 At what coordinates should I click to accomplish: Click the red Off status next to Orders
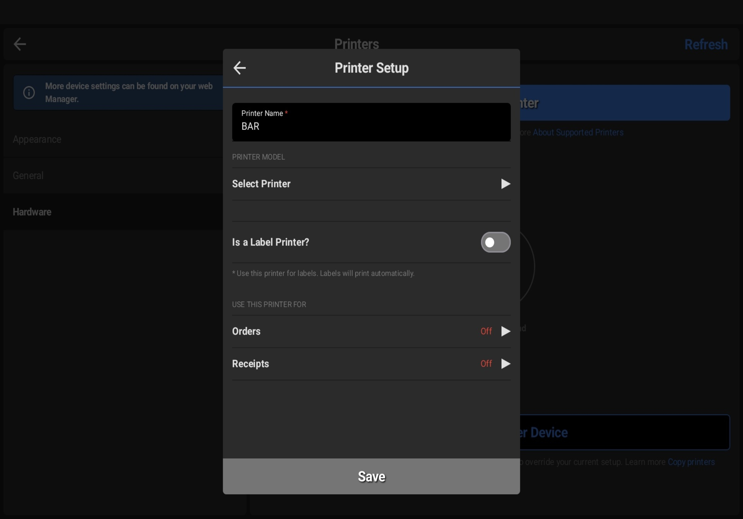[486, 331]
